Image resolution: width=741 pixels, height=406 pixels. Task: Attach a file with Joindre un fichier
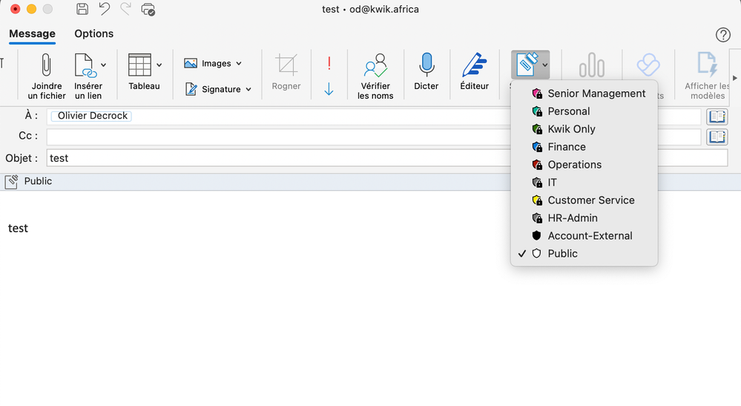[x=46, y=76]
